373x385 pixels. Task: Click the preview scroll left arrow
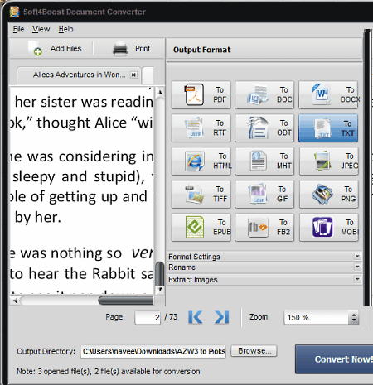15,301
